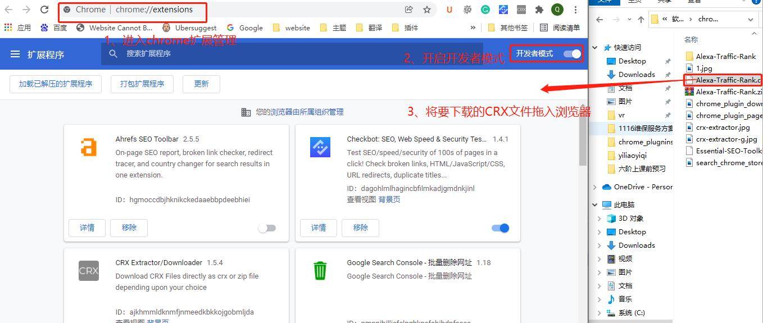763x323 pixels.
Task: Reload the extensions page
Action: (x=44, y=10)
